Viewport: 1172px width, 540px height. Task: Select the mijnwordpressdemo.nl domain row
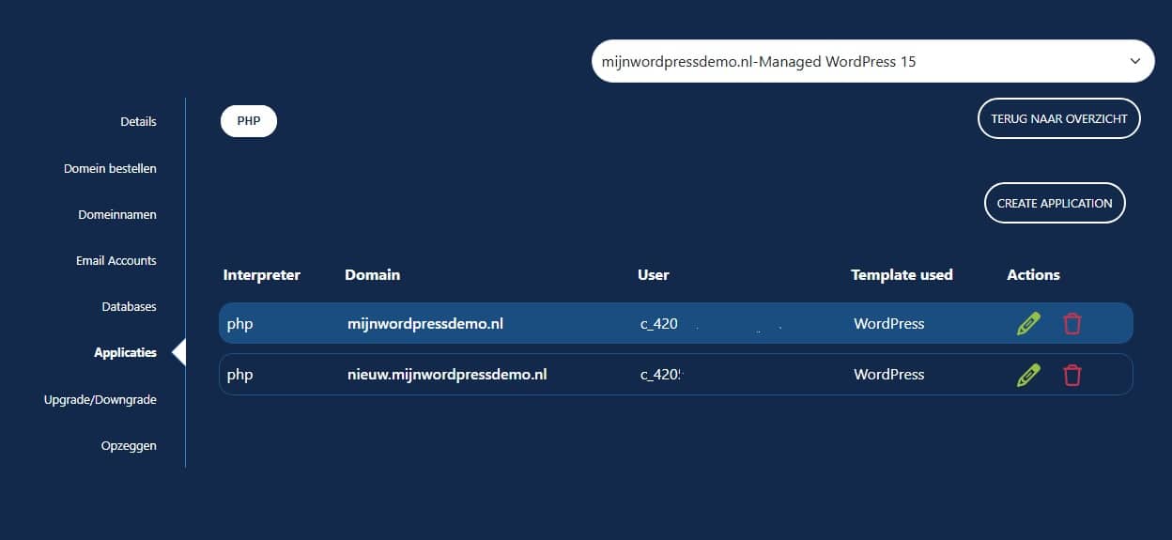(x=424, y=324)
